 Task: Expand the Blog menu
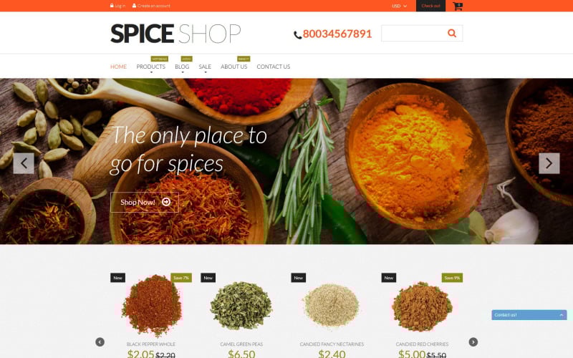tap(182, 67)
